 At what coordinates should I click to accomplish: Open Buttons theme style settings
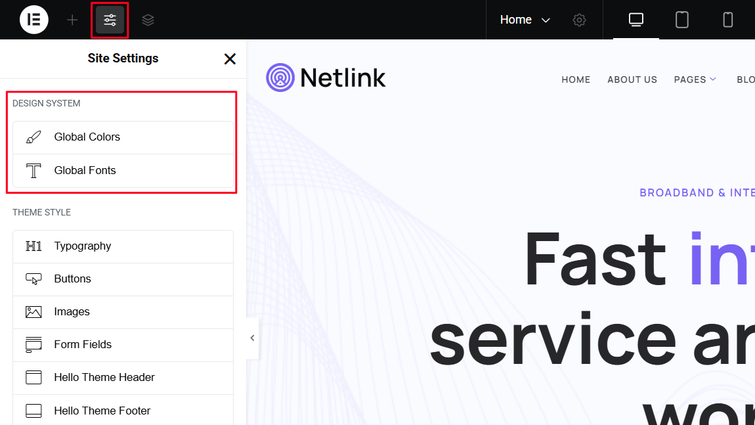123,279
